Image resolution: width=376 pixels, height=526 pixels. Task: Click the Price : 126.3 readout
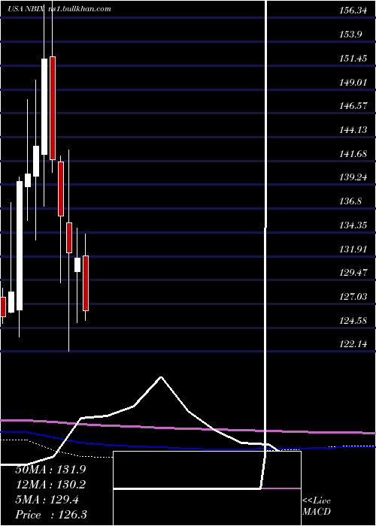pos(51,515)
